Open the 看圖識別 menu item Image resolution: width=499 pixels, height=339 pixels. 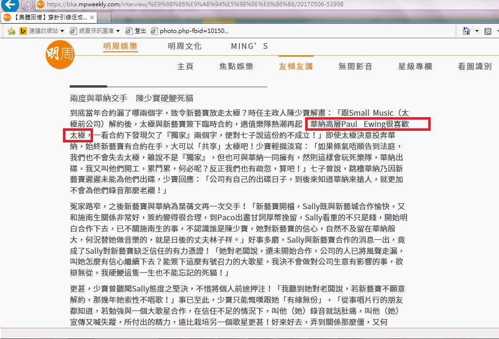[x=475, y=66]
